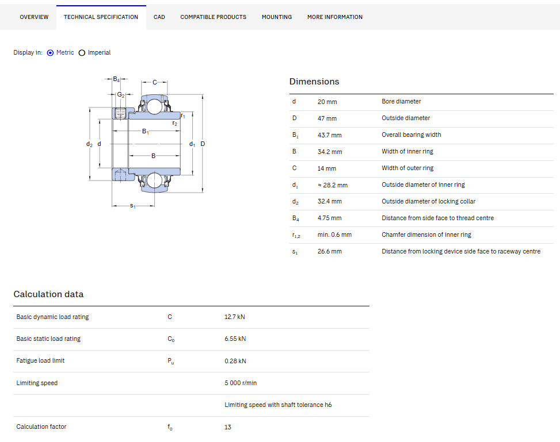Click the 'Overall bearing width' description
Viewport: 560px width, 442px height.
click(x=412, y=135)
